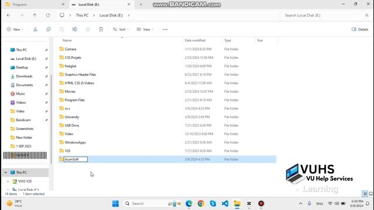The height and width of the screenshot is (210, 374).
Task: Open the New dropdown menu
Action: tap(15, 29)
